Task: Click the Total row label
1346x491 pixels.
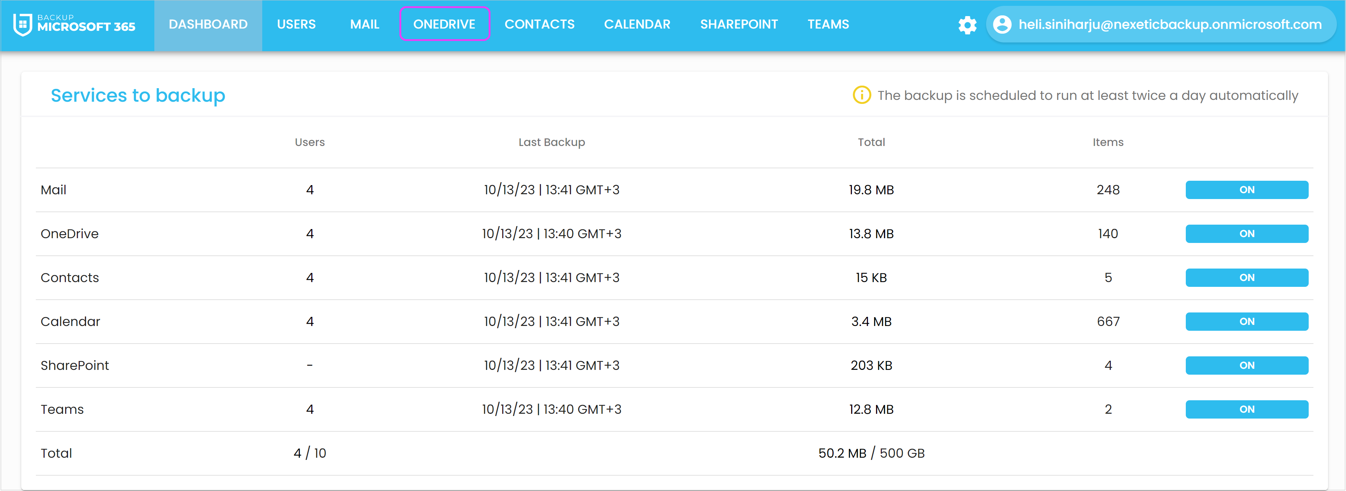Action: [x=56, y=453]
